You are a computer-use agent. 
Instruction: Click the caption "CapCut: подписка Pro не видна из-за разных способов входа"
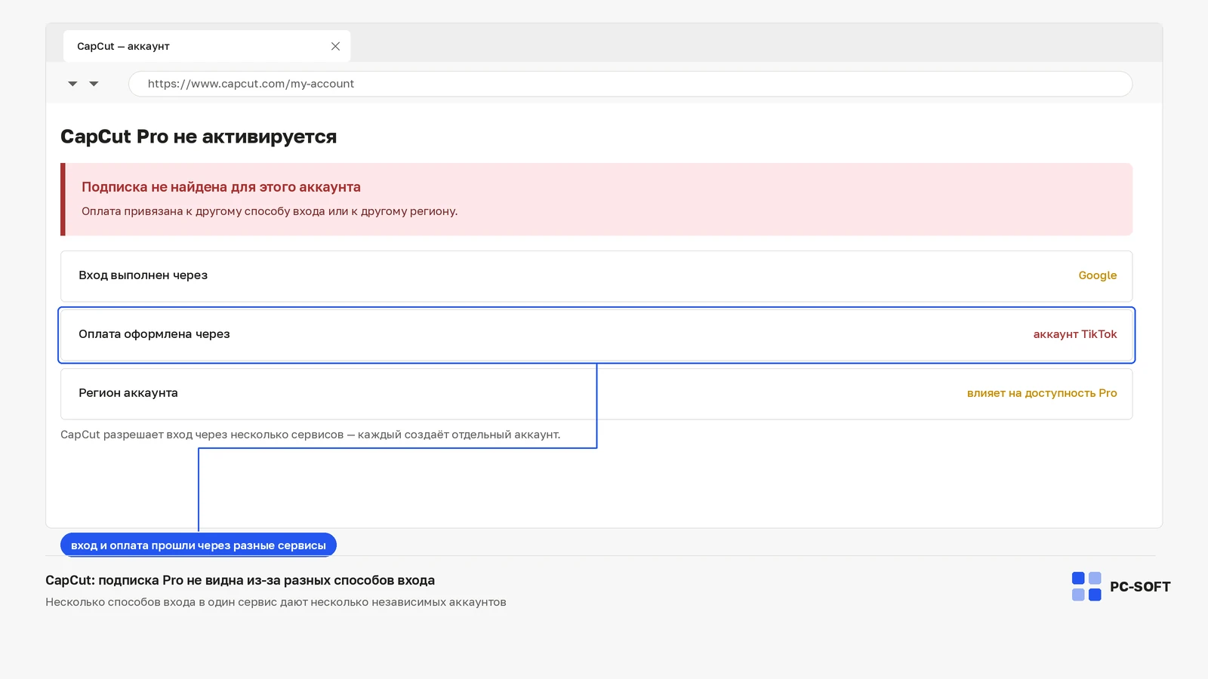coord(240,580)
